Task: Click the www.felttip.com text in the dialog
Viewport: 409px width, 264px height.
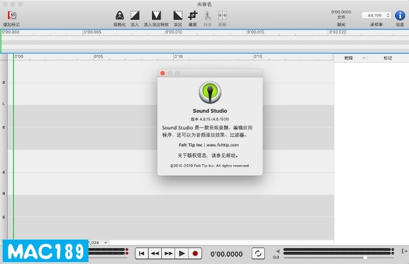Action: point(223,145)
